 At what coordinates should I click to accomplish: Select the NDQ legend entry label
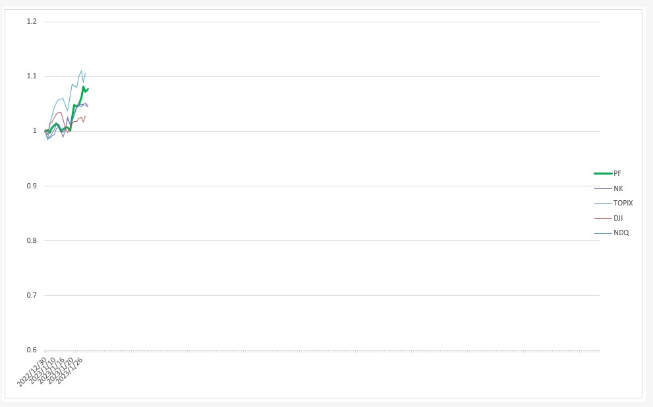[x=621, y=232]
